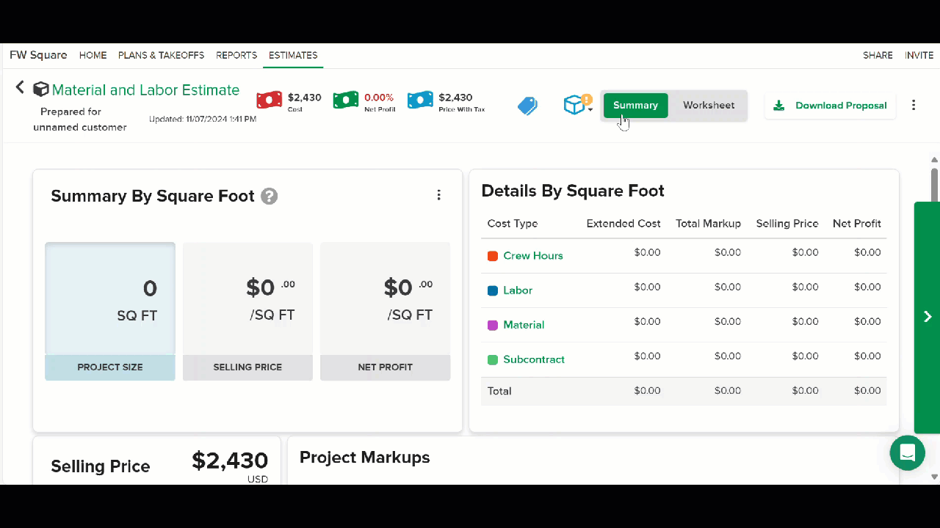Image resolution: width=940 pixels, height=528 pixels.
Task: Click the Total row label
Action: tap(499, 391)
